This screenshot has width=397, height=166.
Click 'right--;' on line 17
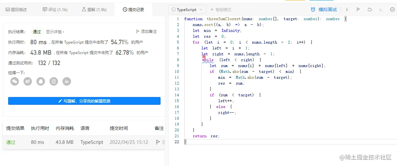tap(227, 113)
